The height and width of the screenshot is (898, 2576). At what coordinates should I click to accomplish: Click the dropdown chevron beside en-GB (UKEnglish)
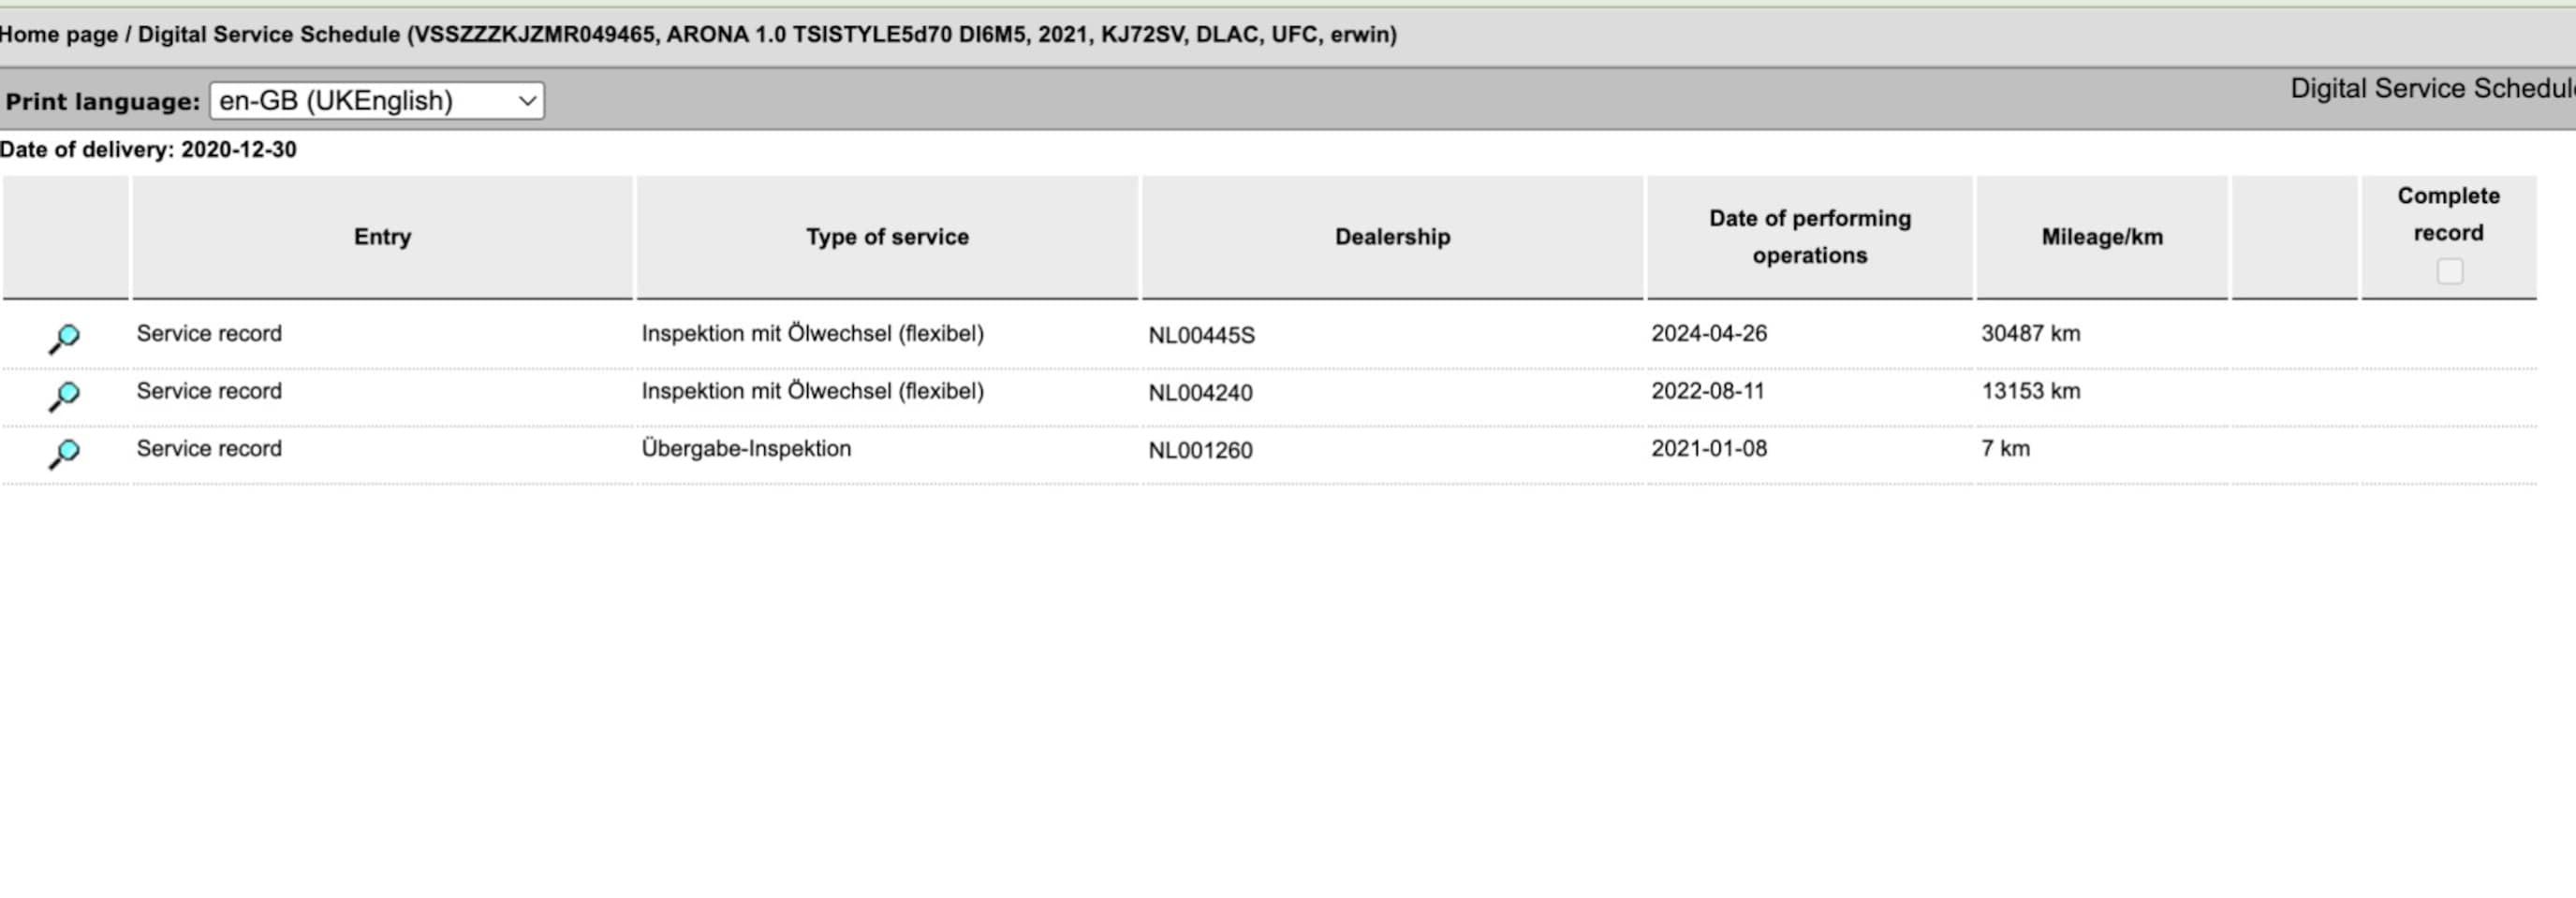point(527,101)
